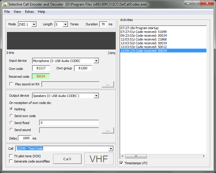Expand the Call code dropdown list

[x=110, y=149]
